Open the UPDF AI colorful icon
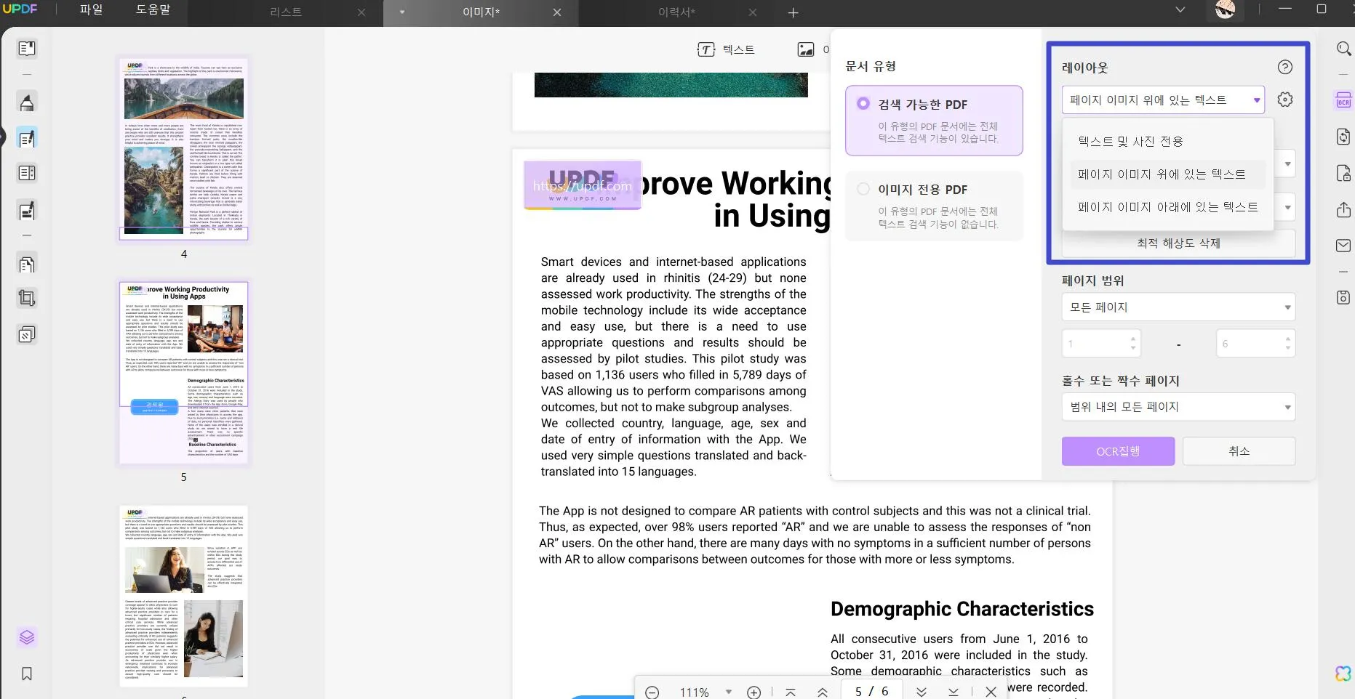 click(x=1343, y=674)
